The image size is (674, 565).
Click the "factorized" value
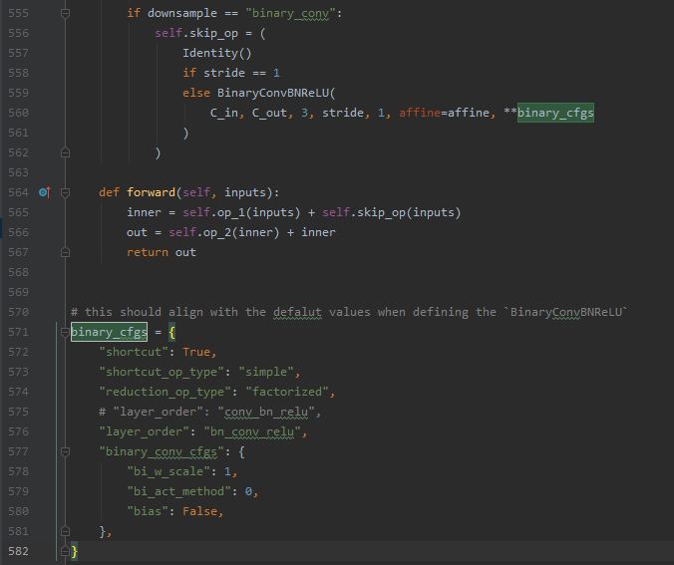coord(287,392)
